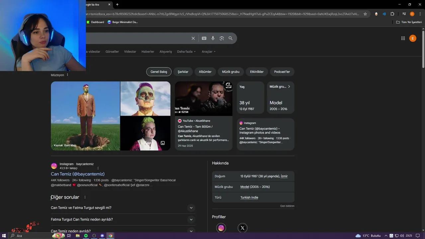Image resolution: width=425 pixels, height=239 pixels.
Task: Search by image with Google Lens icon
Action: click(222, 39)
